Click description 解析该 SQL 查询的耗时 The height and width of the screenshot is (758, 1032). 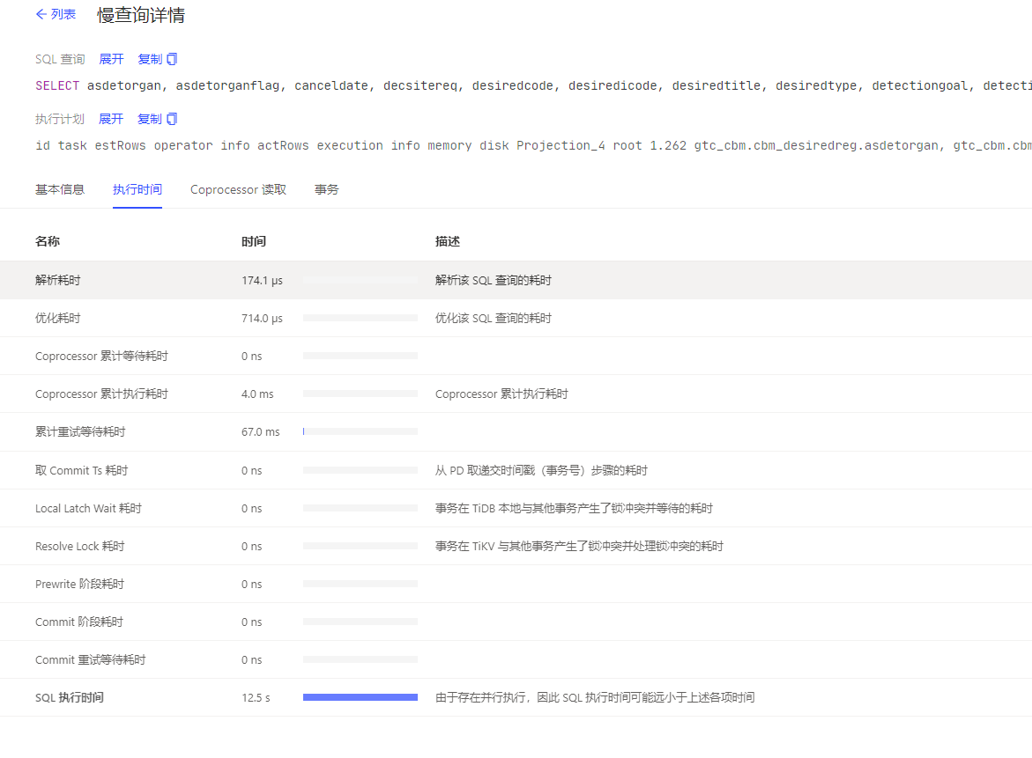pyautogui.click(x=494, y=280)
